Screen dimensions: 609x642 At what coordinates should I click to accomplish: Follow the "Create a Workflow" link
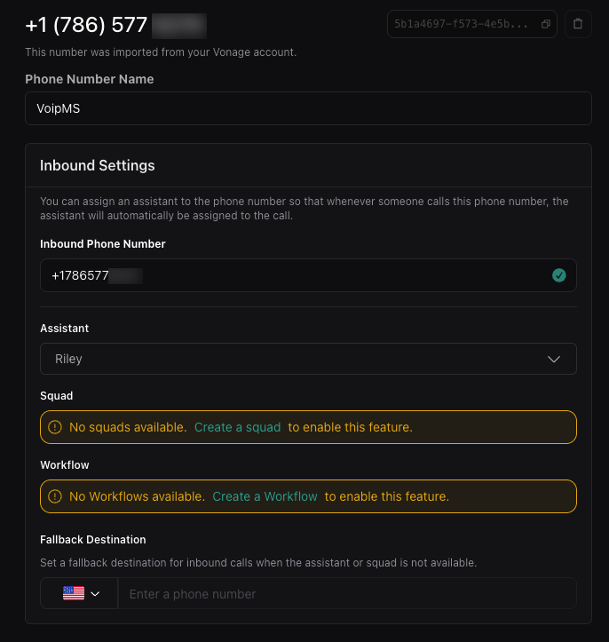point(265,496)
